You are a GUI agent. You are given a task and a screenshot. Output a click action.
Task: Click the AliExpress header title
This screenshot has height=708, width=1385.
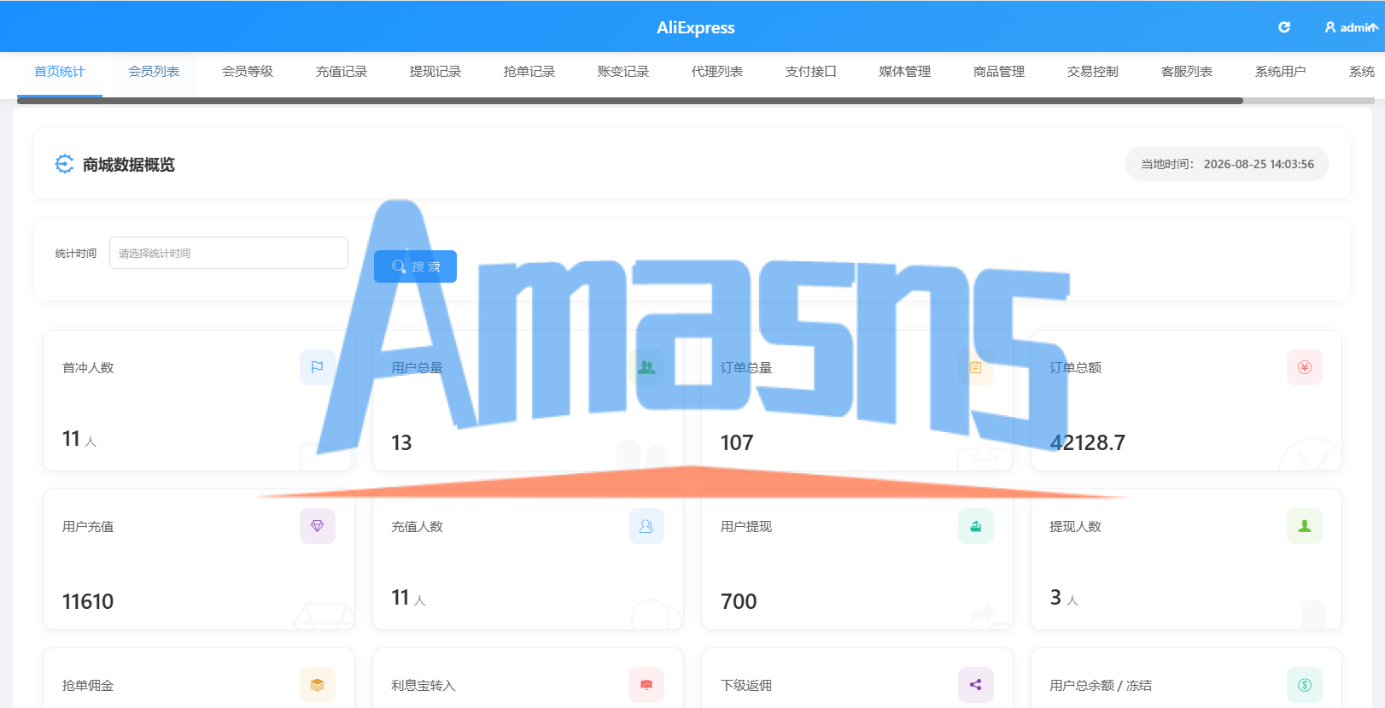coord(695,27)
